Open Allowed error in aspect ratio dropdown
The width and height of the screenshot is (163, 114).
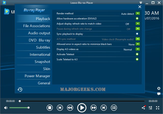[138, 44]
